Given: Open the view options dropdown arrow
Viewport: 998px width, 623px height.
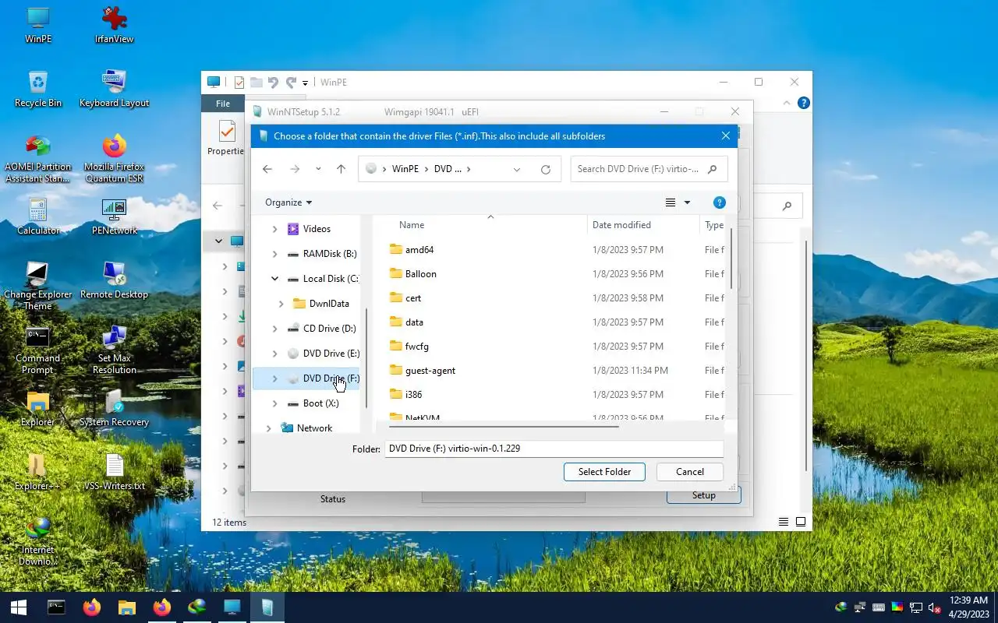Looking at the screenshot, I should click(687, 202).
